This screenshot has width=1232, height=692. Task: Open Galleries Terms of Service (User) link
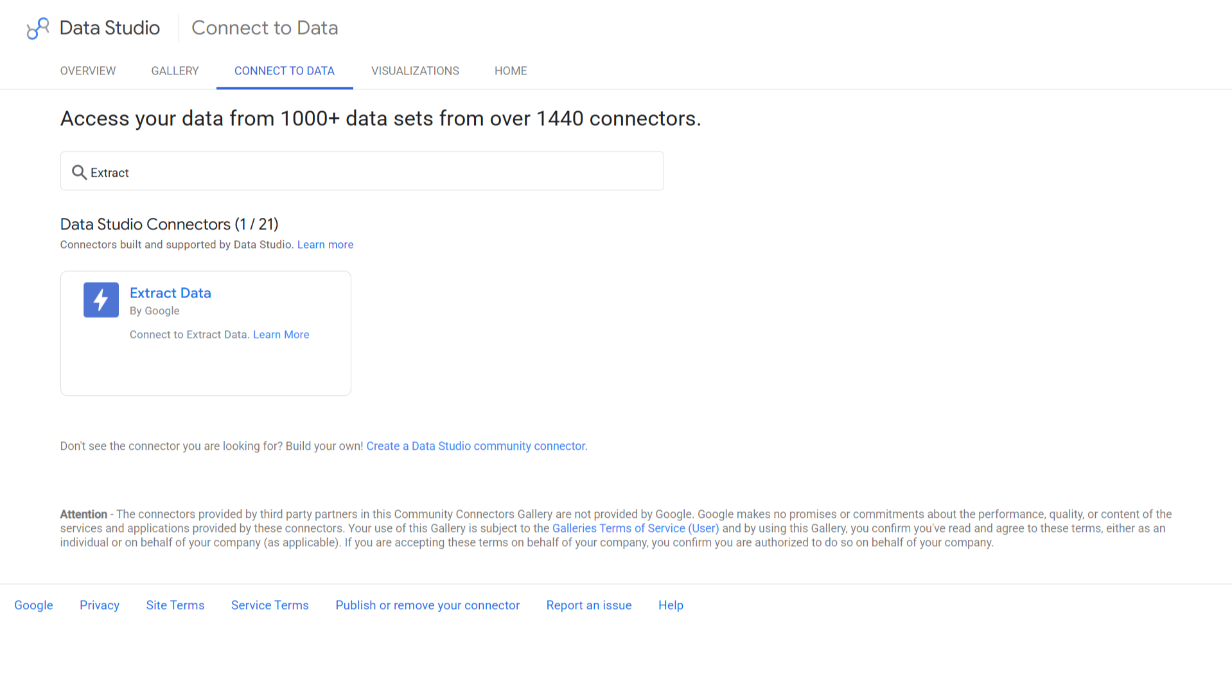point(636,528)
